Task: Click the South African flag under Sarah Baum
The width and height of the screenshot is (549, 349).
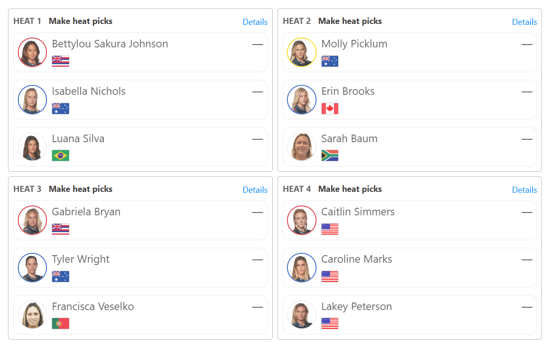Action: coord(330,156)
